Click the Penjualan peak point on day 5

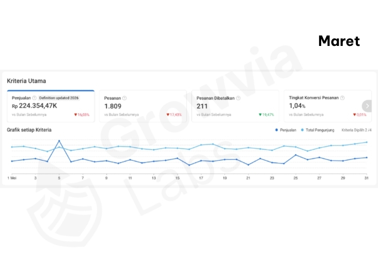(59, 141)
